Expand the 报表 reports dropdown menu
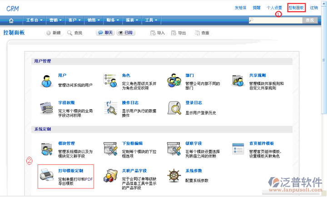The image size is (327, 197). (132, 20)
